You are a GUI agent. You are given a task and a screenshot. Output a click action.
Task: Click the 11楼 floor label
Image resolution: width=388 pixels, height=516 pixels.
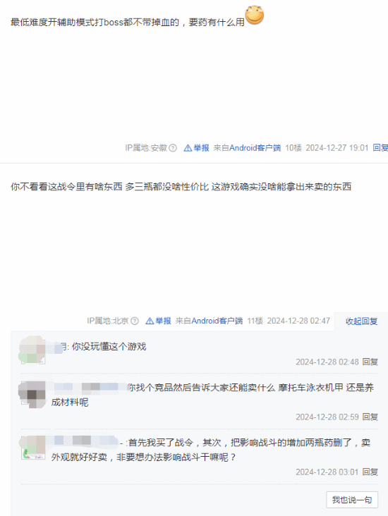click(255, 321)
